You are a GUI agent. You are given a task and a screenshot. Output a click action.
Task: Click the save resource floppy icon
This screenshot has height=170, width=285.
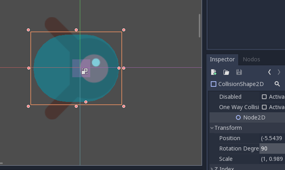pyautogui.click(x=239, y=72)
